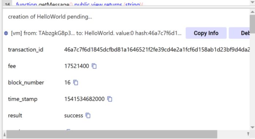255x139 pixels.
Task: Copy the fee value 17521400
Action: pyautogui.click(x=94, y=66)
